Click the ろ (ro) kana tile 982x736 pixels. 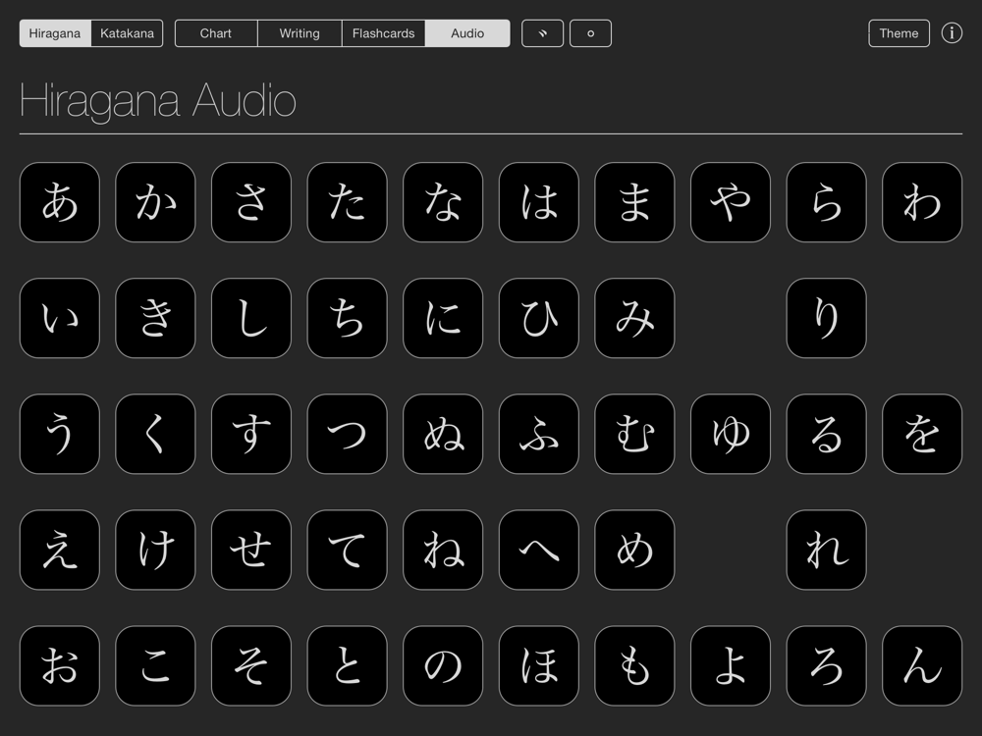pyautogui.click(x=826, y=665)
